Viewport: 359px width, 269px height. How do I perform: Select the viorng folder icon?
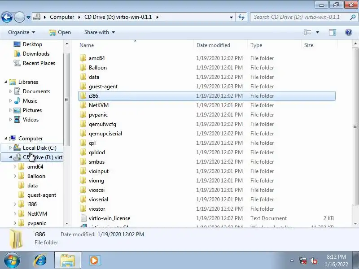click(83, 181)
